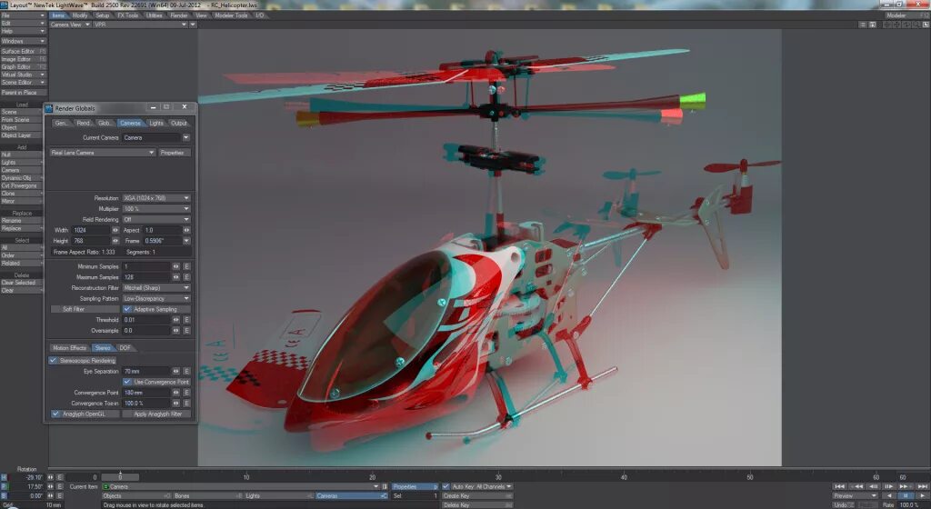Toggle the Auto Key checkbox
Screen dimensions: 931x509
(x=445, y=486)
